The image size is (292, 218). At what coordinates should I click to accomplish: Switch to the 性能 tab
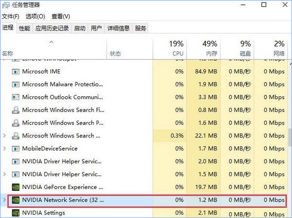click(x=24, y=29)
